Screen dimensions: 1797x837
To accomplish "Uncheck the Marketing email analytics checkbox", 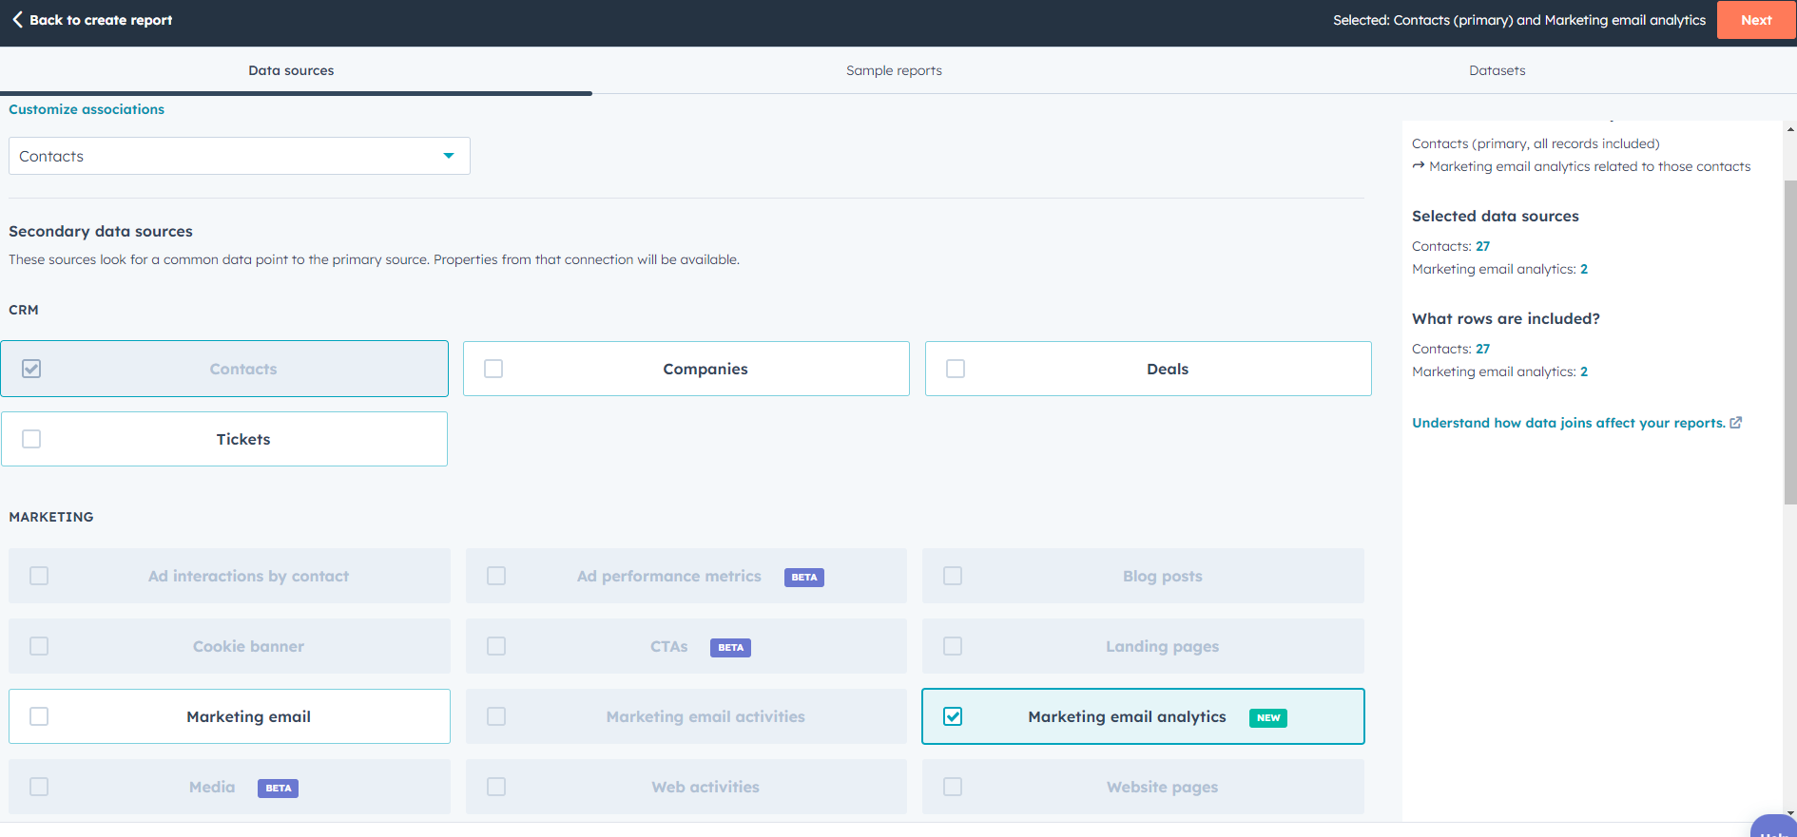I will coord(953,716).
